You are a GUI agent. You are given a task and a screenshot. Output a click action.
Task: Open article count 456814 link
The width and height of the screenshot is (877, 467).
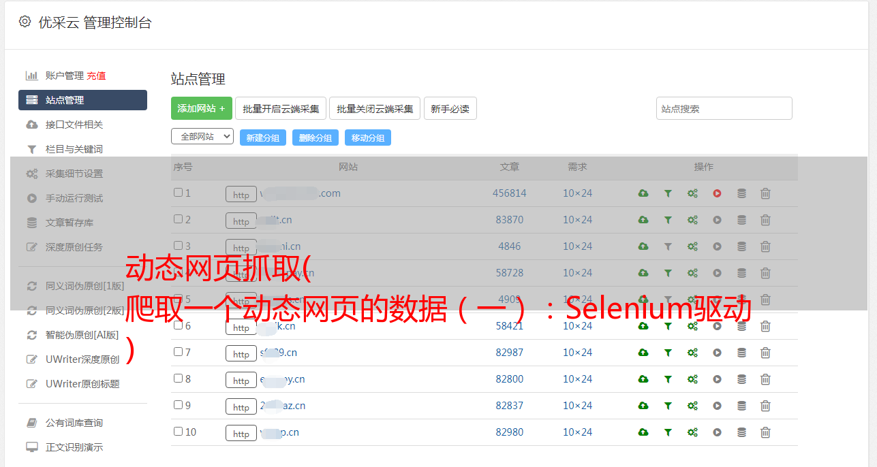[510, 193]
